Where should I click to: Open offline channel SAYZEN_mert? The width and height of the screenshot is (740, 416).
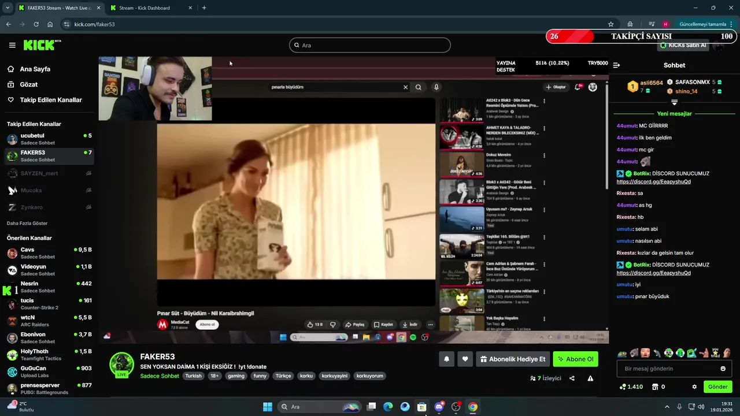(49, 173)
